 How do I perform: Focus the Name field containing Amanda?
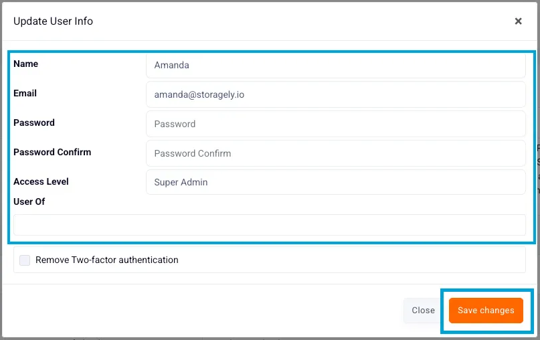[335, 65]
